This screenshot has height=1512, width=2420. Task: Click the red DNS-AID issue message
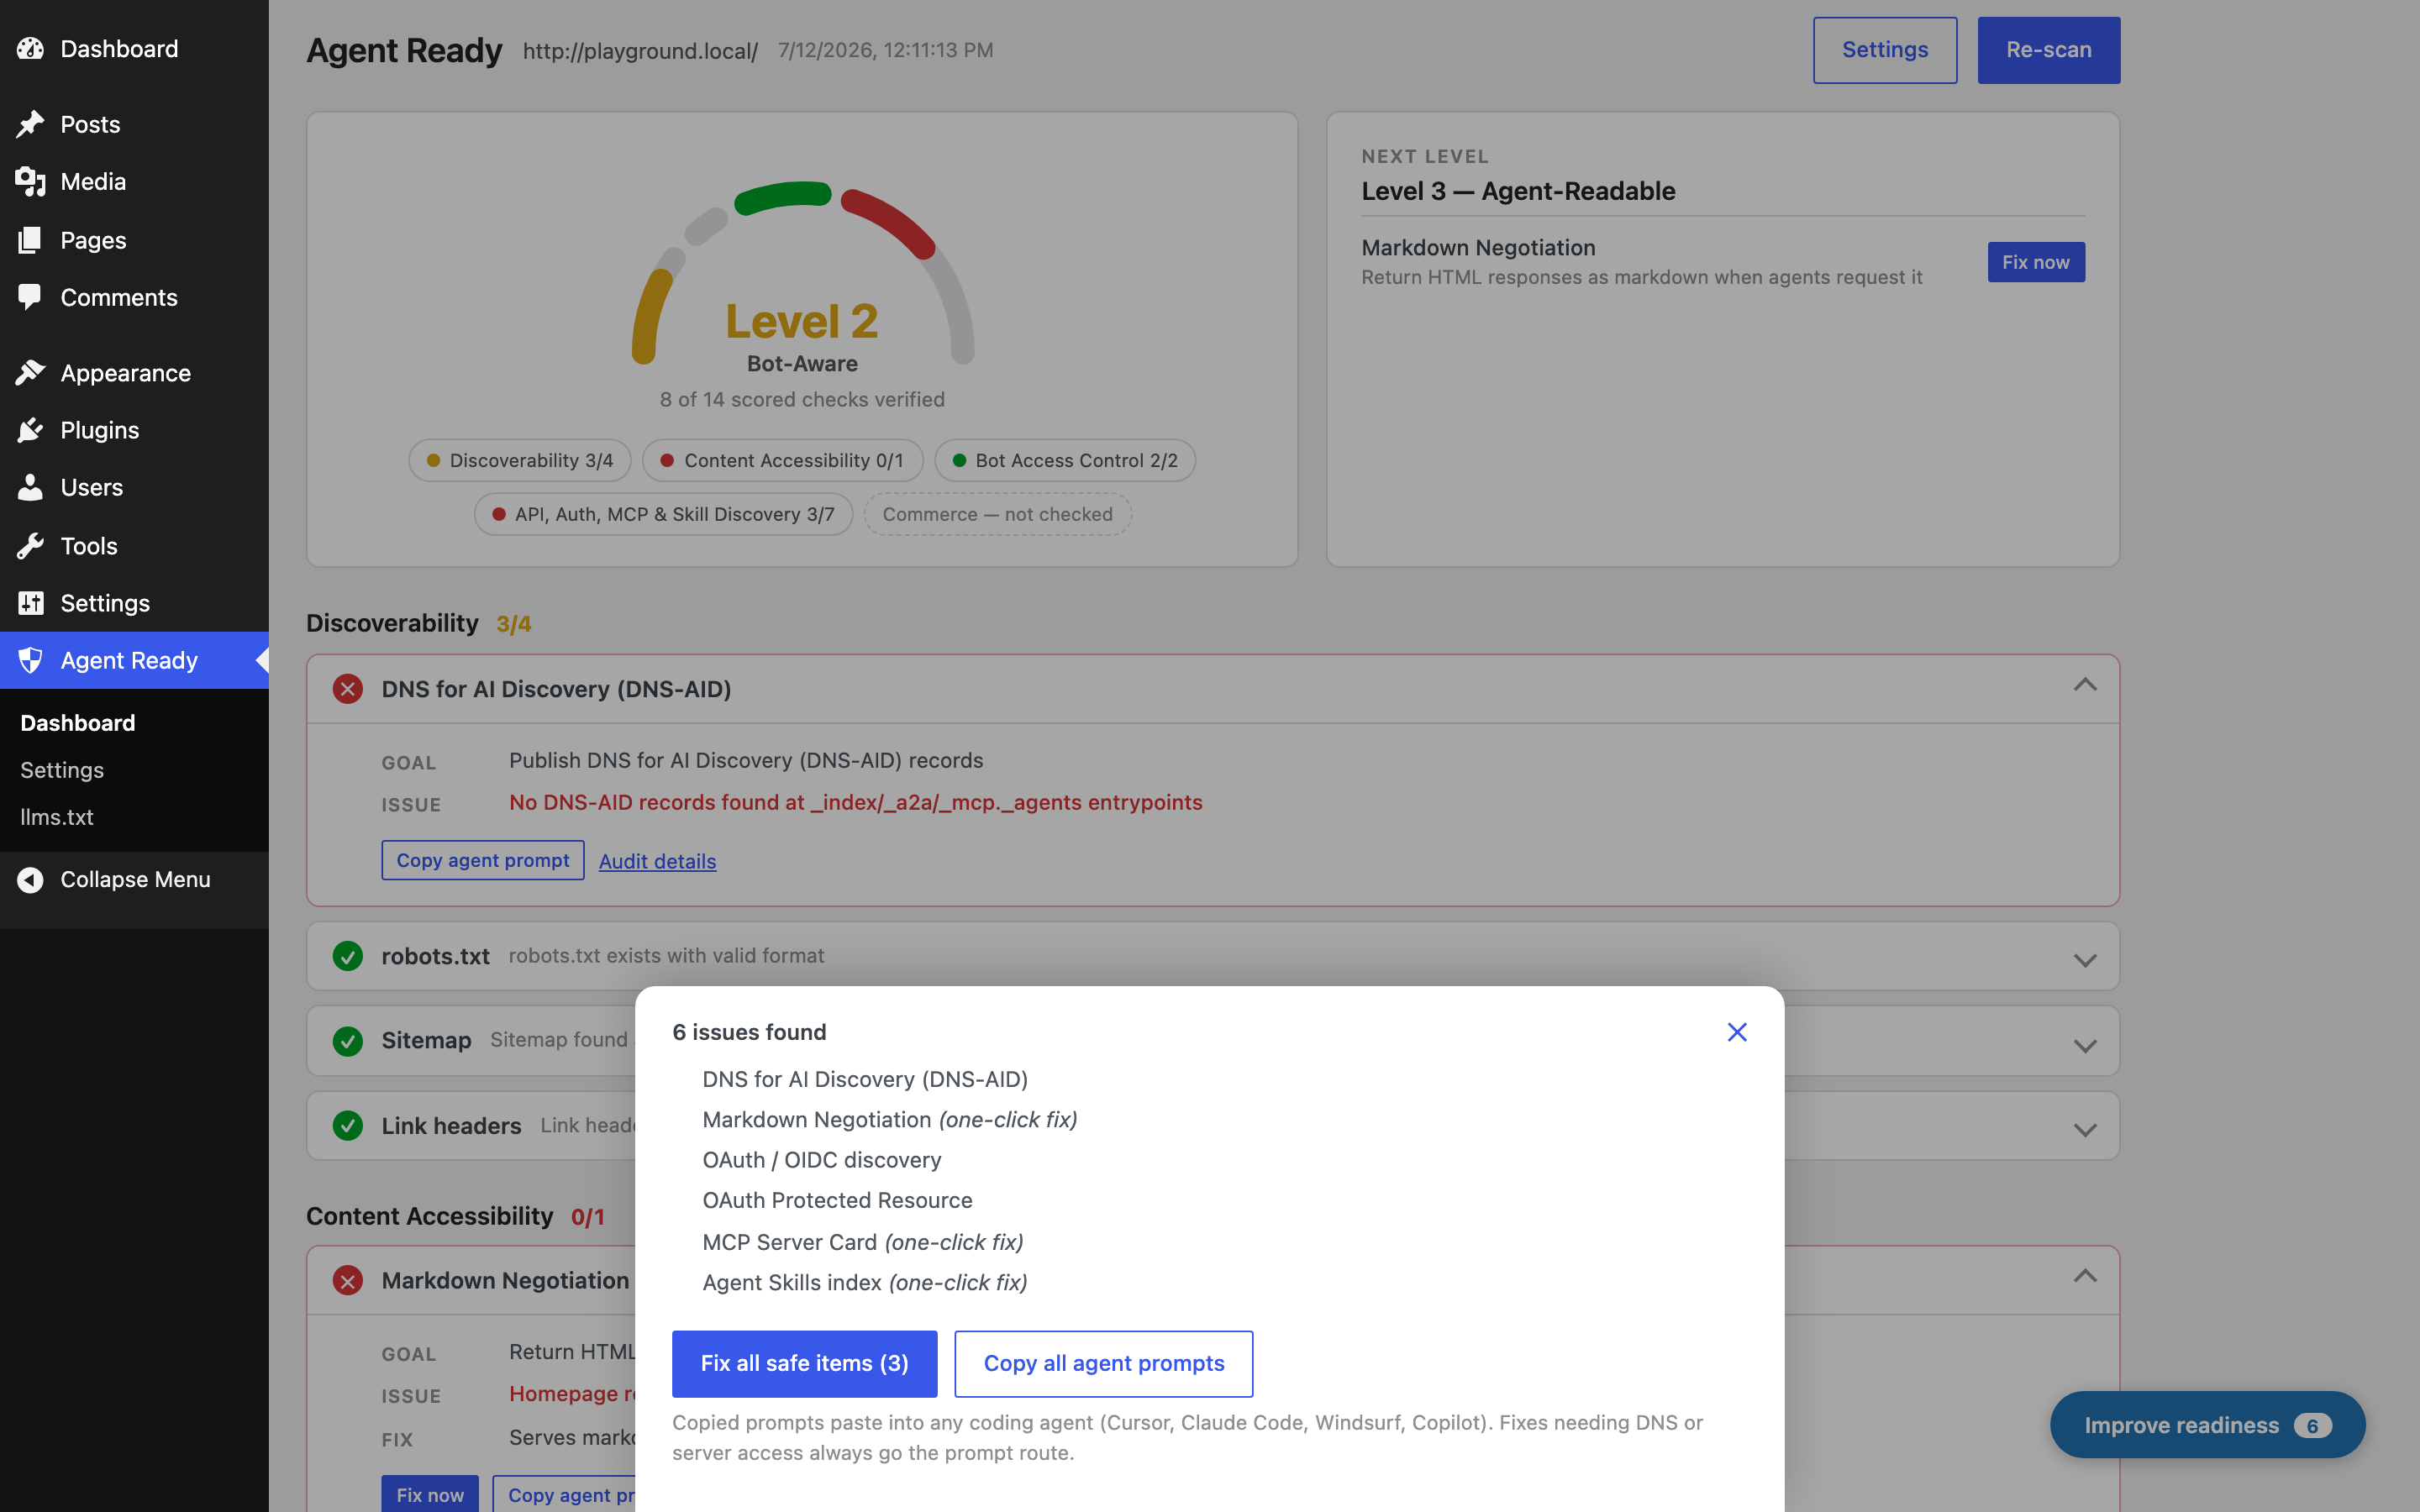coord(855,802)
